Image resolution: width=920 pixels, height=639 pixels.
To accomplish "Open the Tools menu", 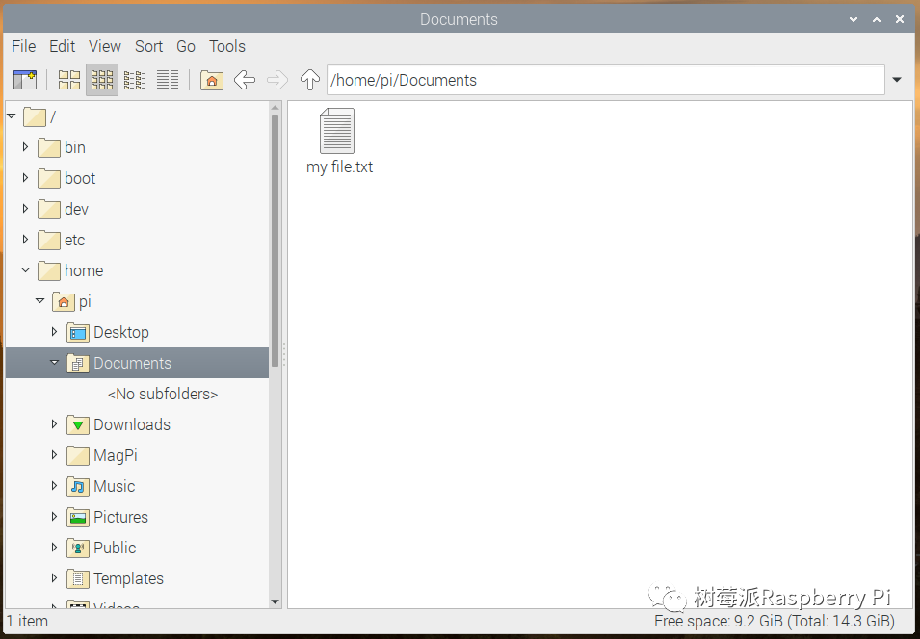I will pyautogui.click(x=227, y=46).
